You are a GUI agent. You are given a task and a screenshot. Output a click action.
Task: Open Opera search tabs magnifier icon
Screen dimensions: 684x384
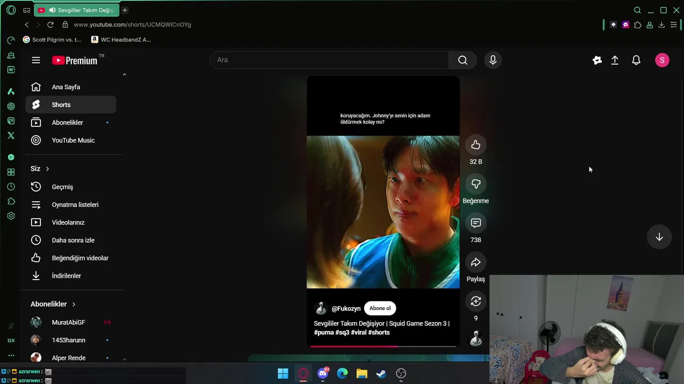click(638, 10)
